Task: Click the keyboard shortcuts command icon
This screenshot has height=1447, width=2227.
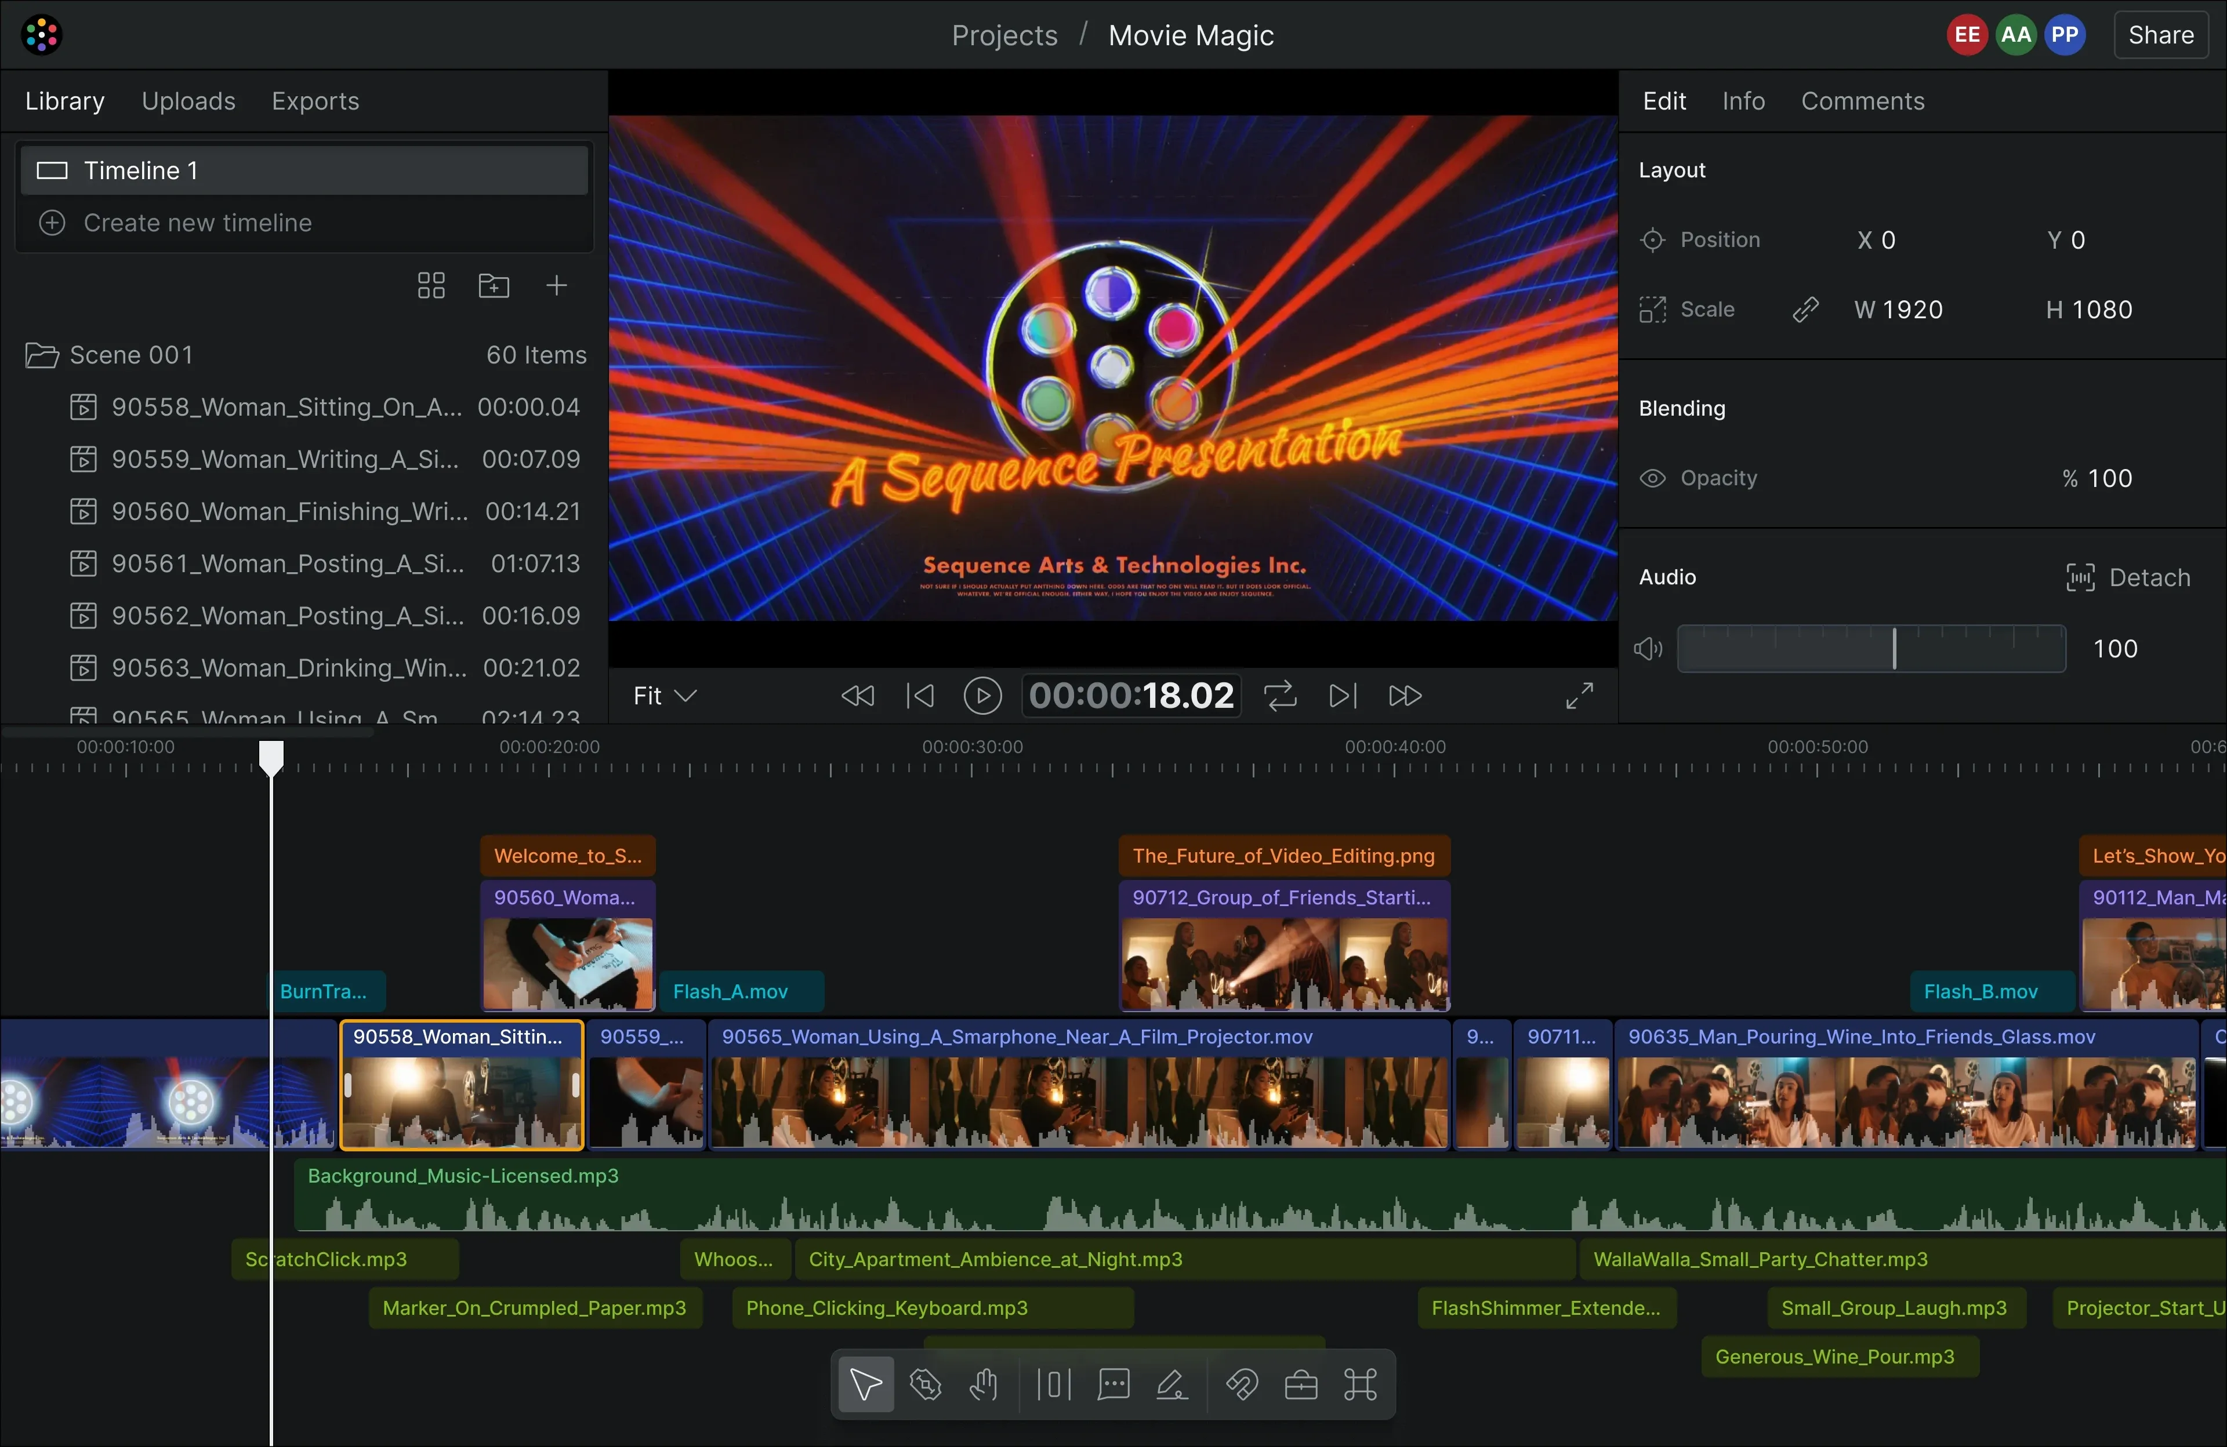Action: [1359, 1384]
